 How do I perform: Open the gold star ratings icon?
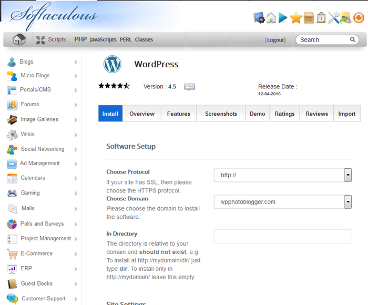[x=295, y=17]
